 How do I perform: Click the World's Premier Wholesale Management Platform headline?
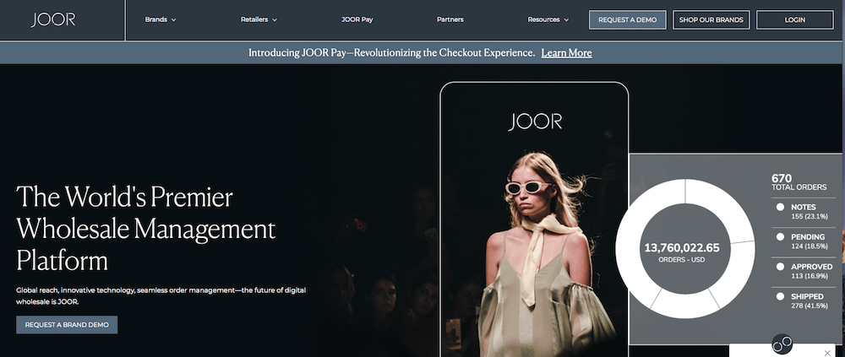click(x=145, y=229)
